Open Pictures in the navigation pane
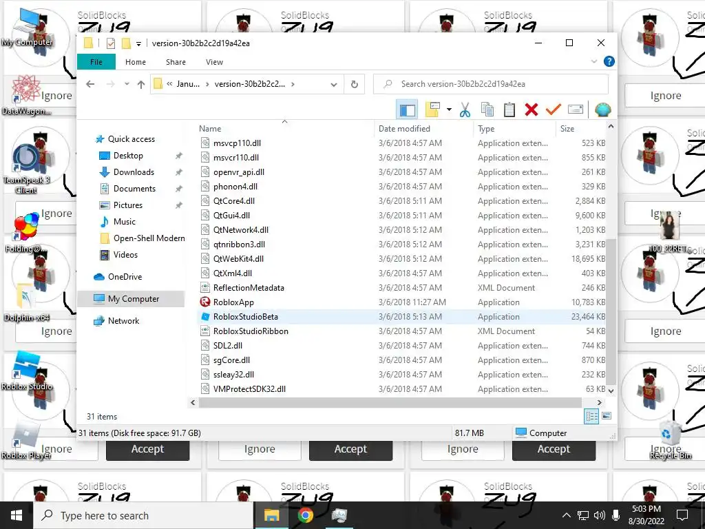The image size is (705, 529). (x=127, y=205)
